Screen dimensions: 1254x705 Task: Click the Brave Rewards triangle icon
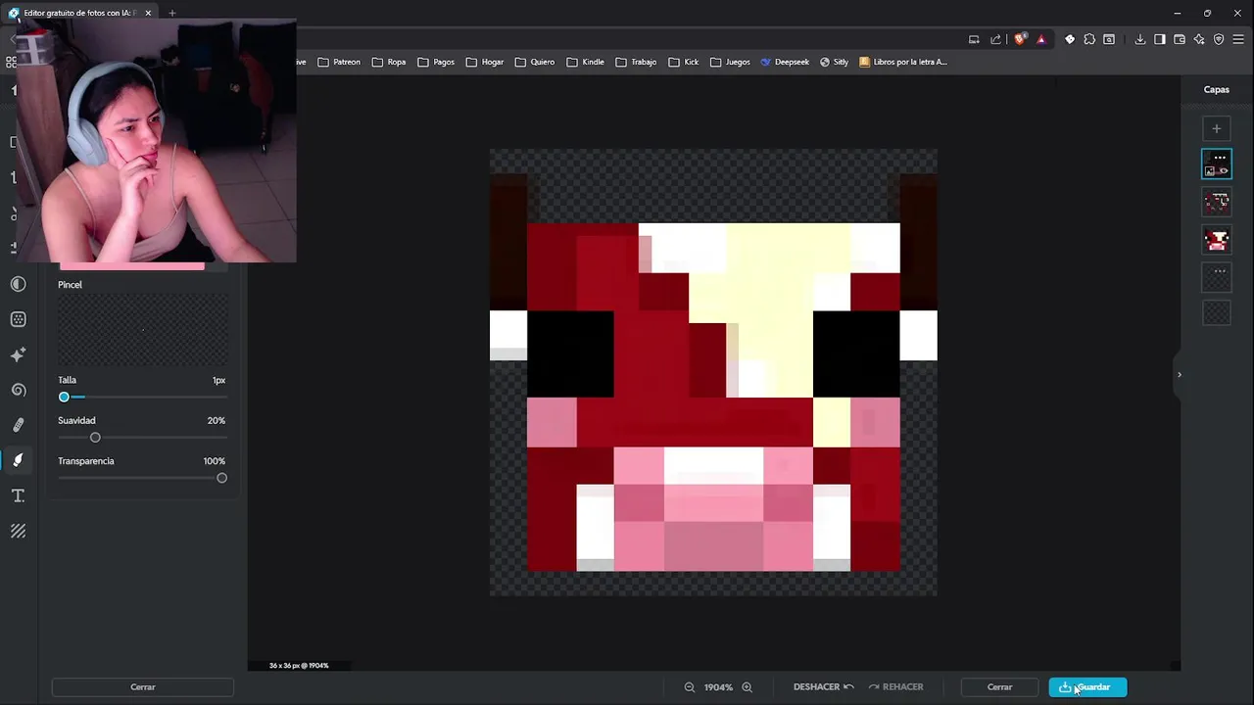tap(1040, 39)
